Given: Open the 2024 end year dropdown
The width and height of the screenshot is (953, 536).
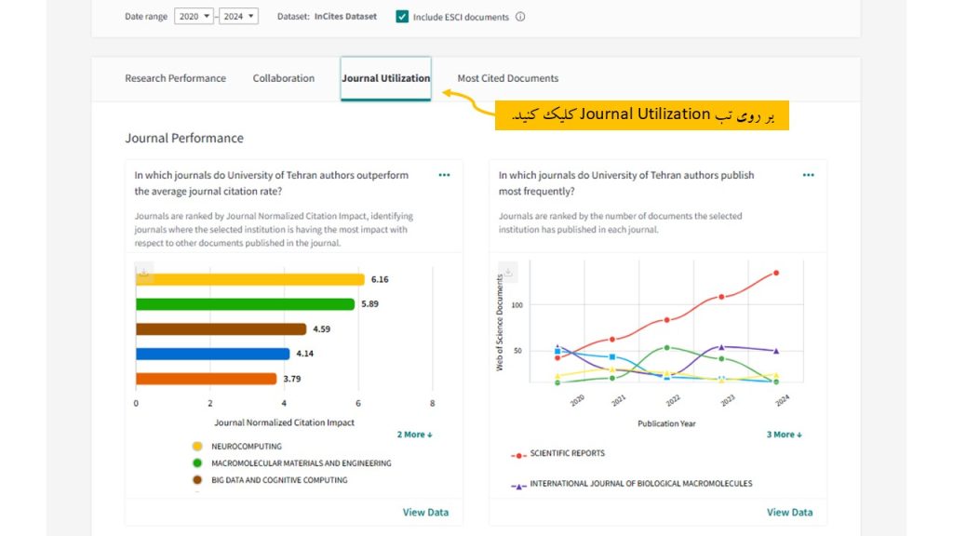Looking at the screenshot, I should coord(239,17).
